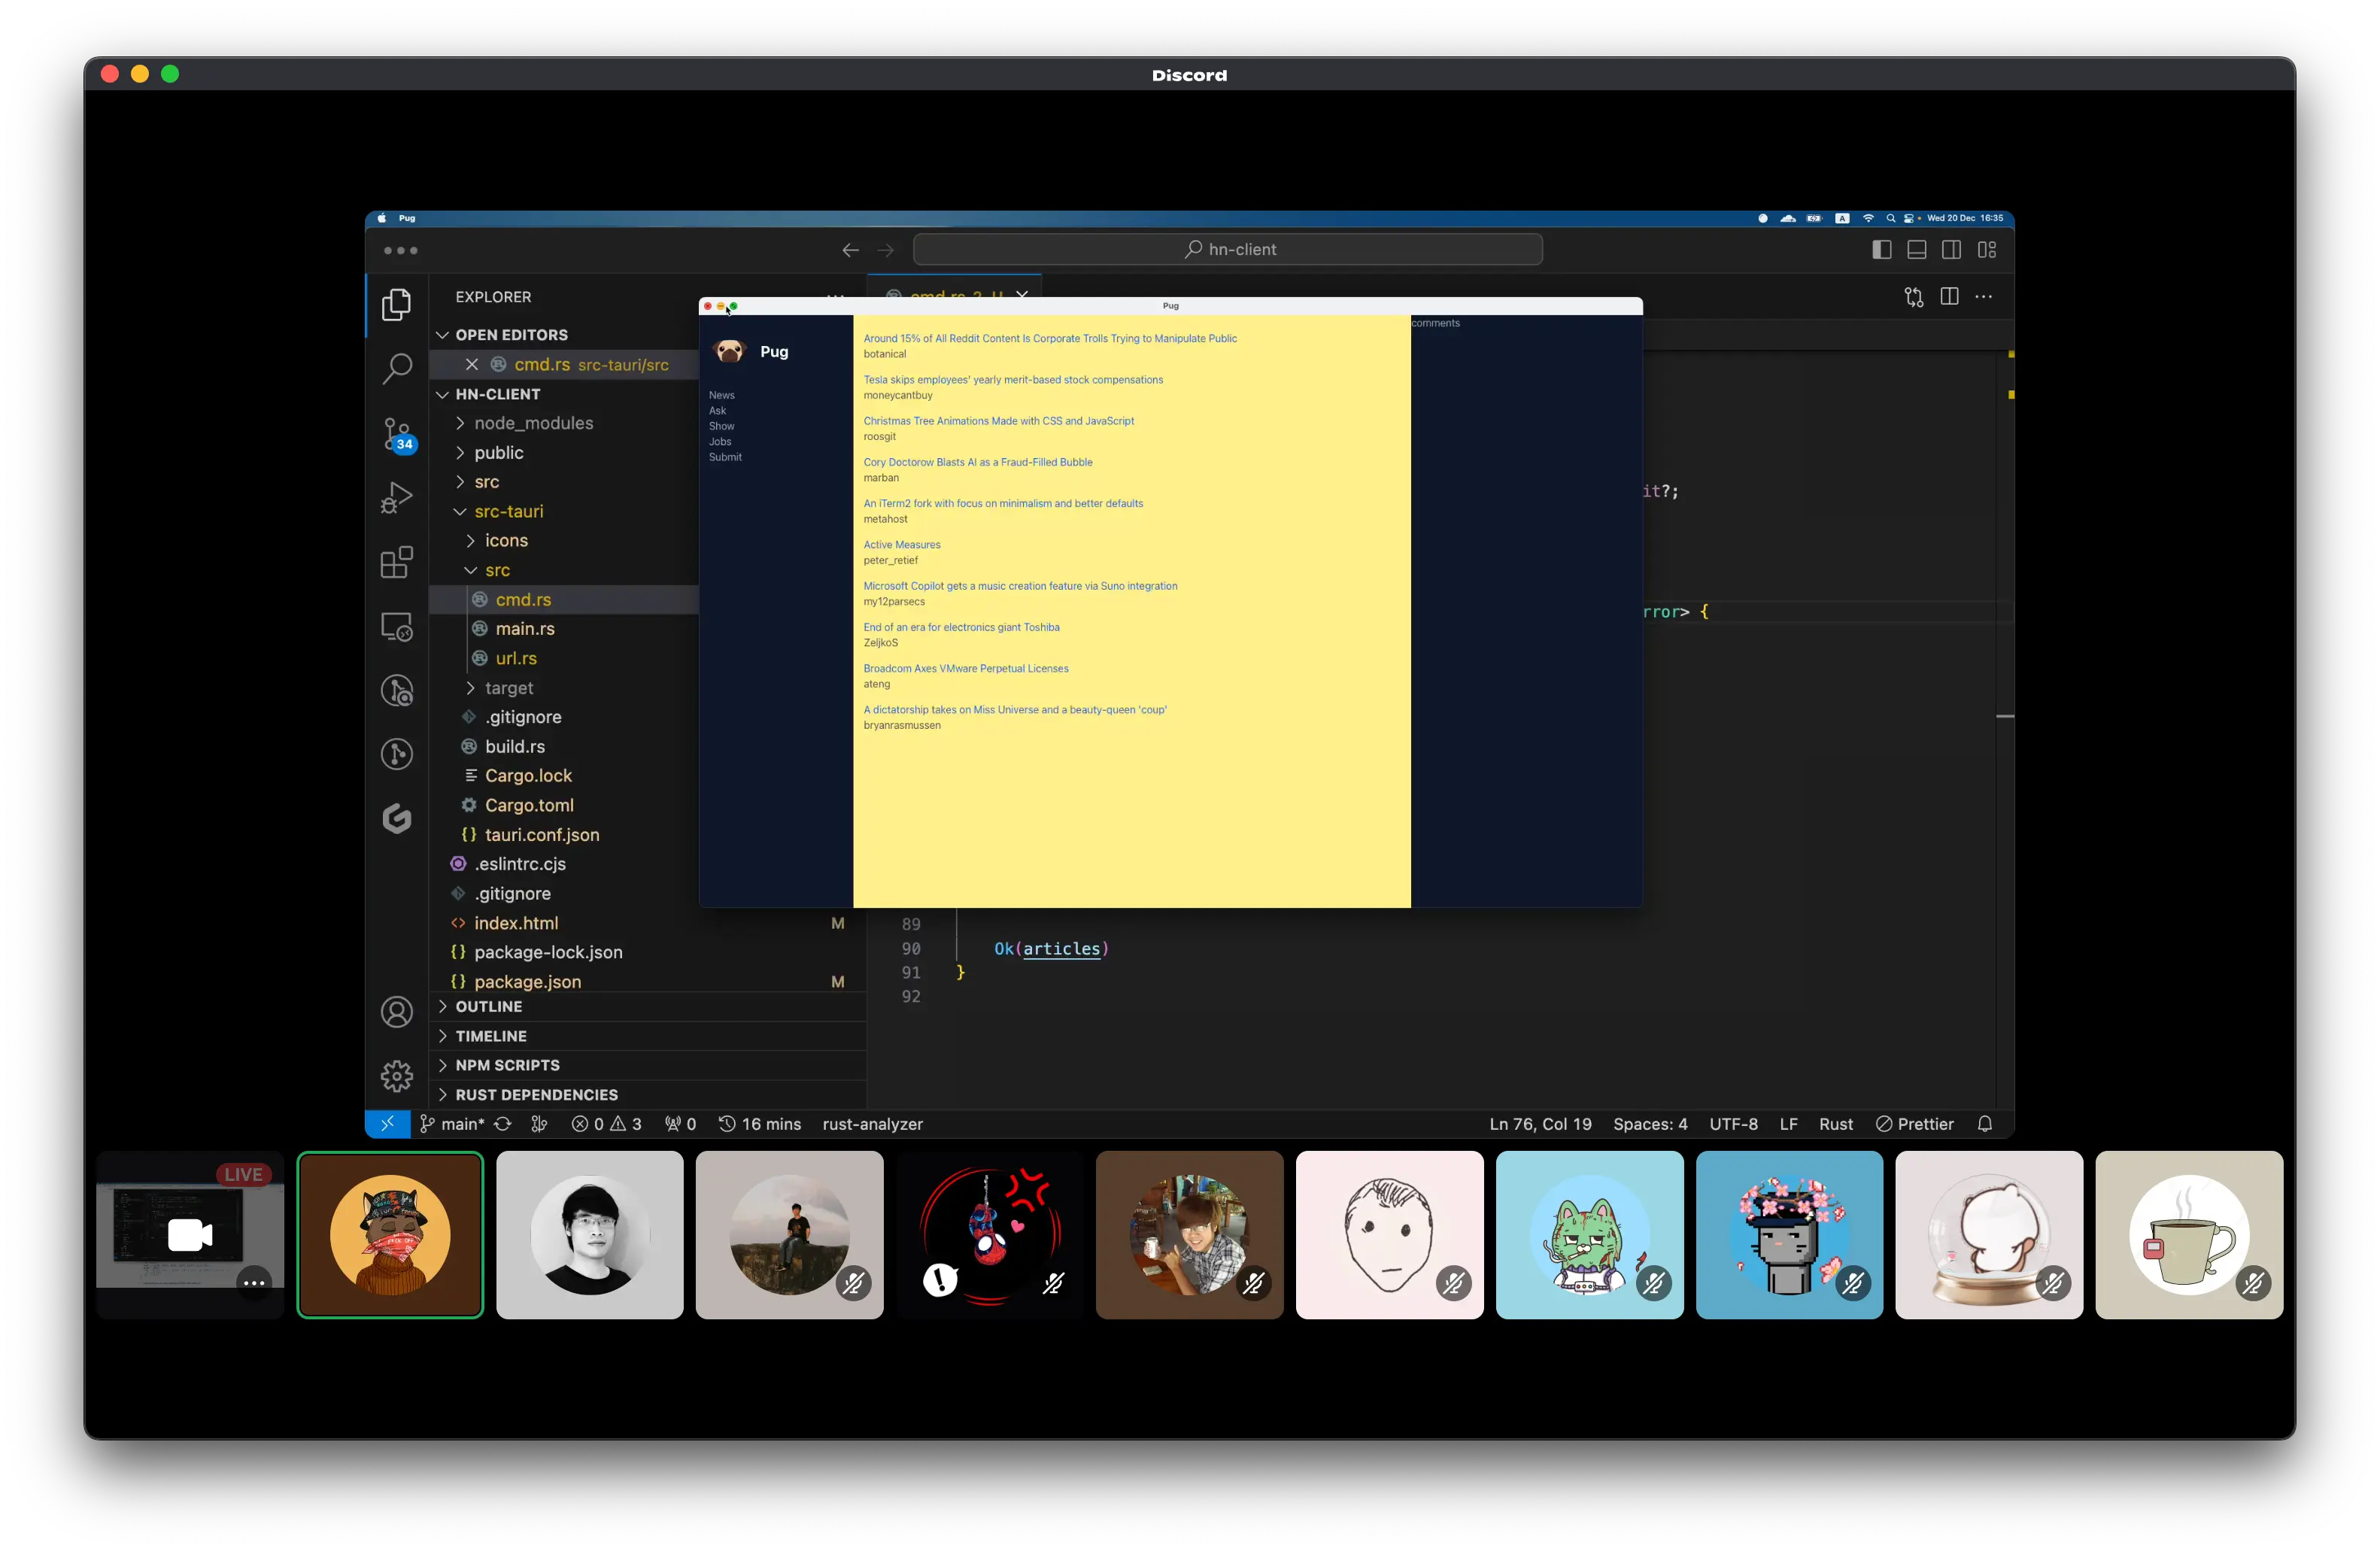This screenshot has width=2380, height=1551.
Task: Close cmd.rs in Open Editors
Action: point(472,365)
